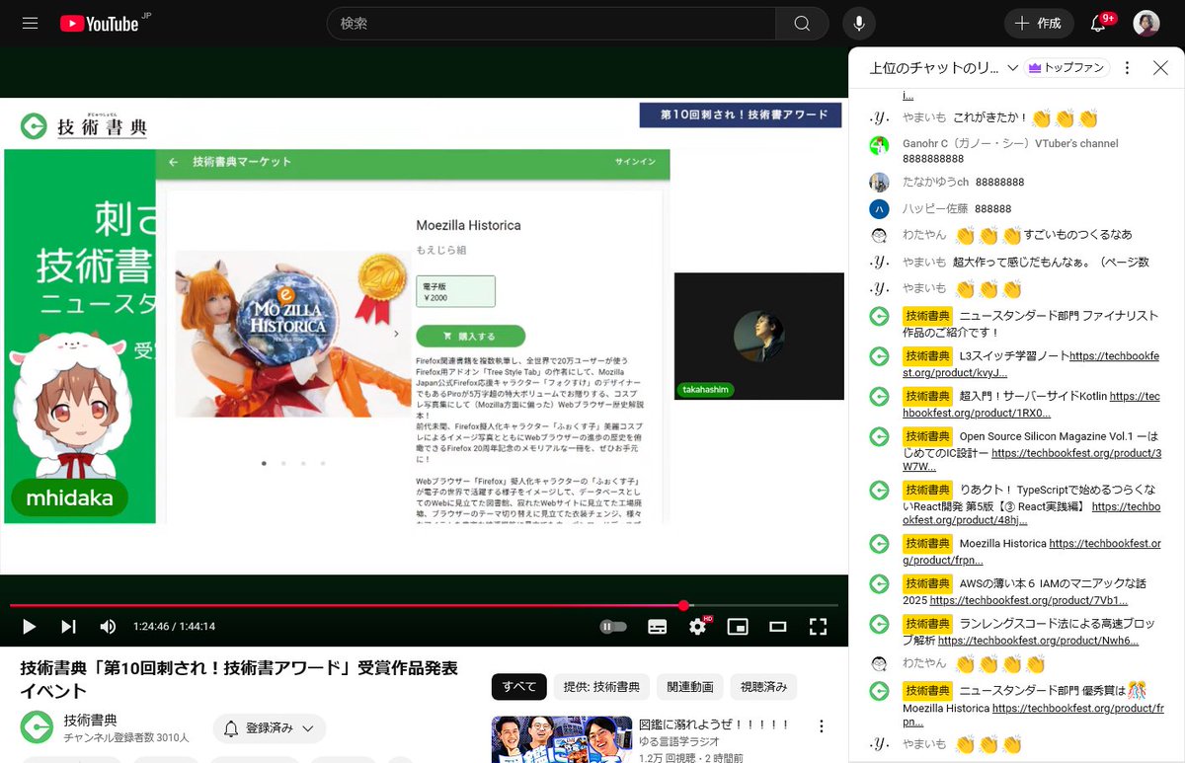The image size is (1185, 763).
Task: Expand the 上位のチャットのリプレイ dropdown
Action: (x=944, y=68)
